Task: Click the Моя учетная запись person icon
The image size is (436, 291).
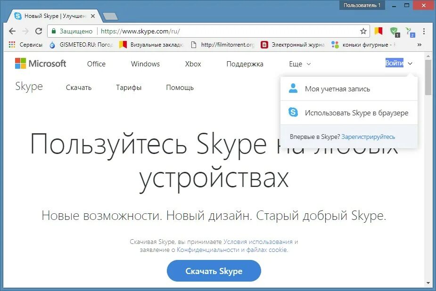Action: tap(293, 89)
